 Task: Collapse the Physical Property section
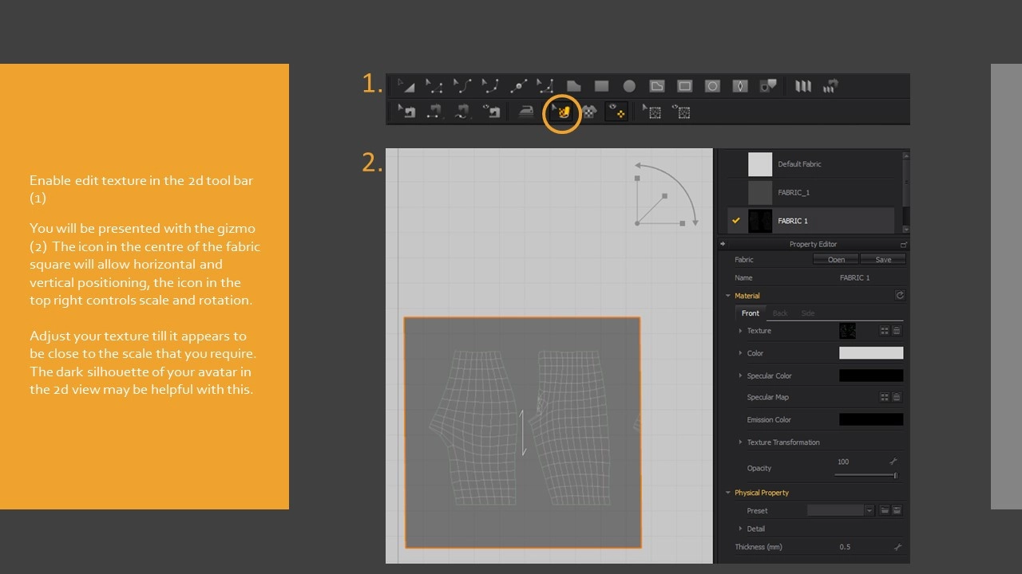[x=728, y=493]
